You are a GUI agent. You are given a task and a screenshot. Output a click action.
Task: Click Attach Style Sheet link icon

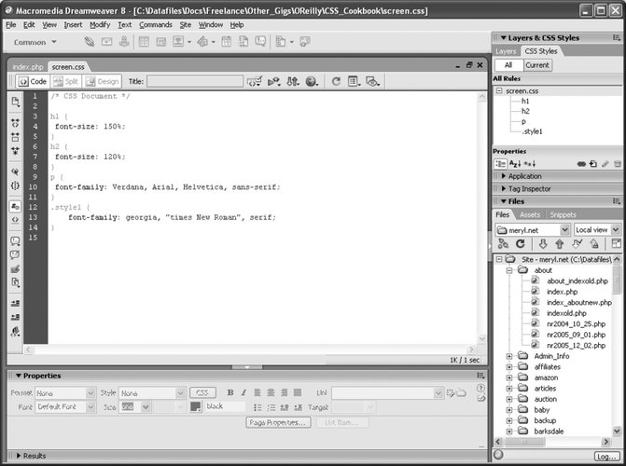(581, 164)
